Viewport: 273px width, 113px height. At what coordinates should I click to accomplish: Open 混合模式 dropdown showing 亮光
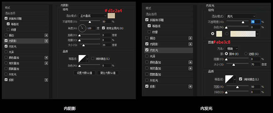[240, 16]
